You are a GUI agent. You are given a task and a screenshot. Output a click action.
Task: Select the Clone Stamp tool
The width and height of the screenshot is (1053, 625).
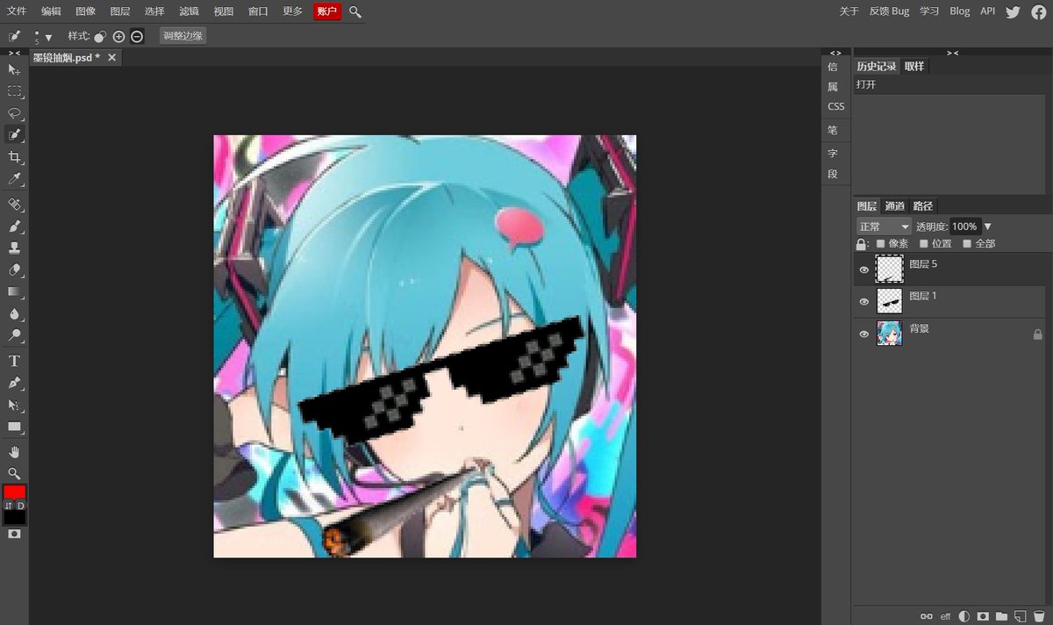coord(14,248)
